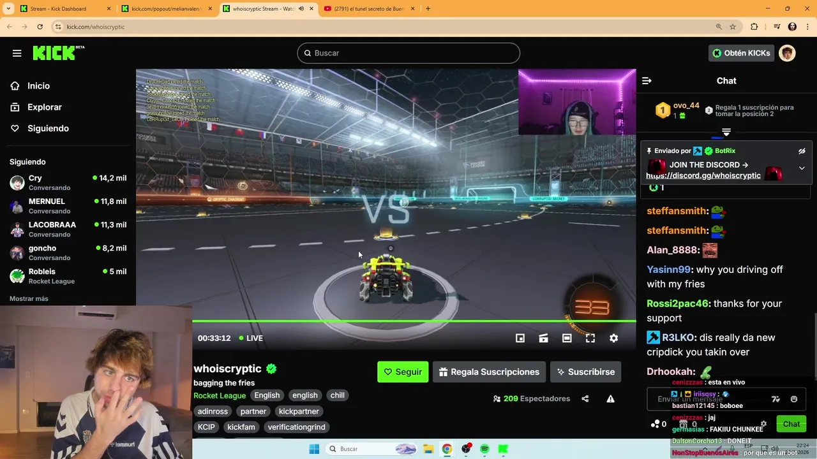Open ovo_44 top gifter profile

[x=686, y=106]
